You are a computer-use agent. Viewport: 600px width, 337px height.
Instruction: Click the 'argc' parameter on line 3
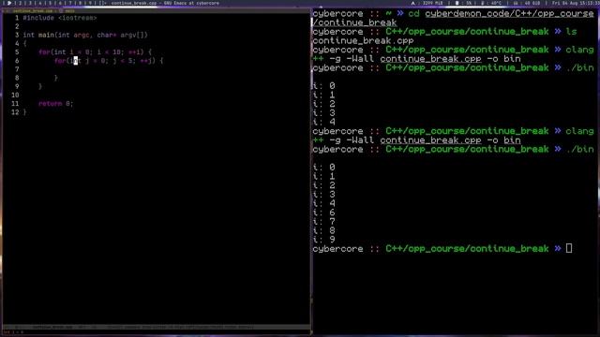(82, 36)
